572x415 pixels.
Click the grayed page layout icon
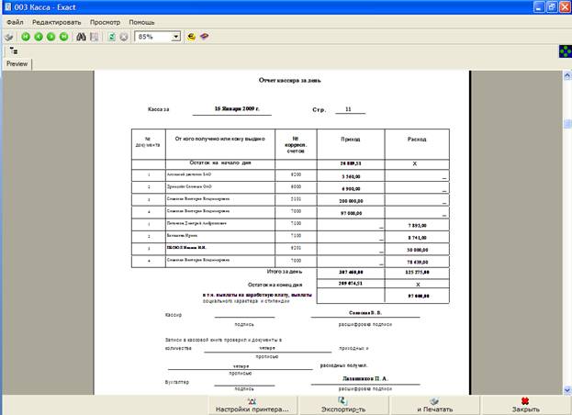95,37
